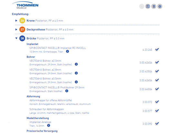This screenshot has height=133, width=178.
Task: Expand the Deckprothese tooth 27 section
Action: (x=16, y=30)
